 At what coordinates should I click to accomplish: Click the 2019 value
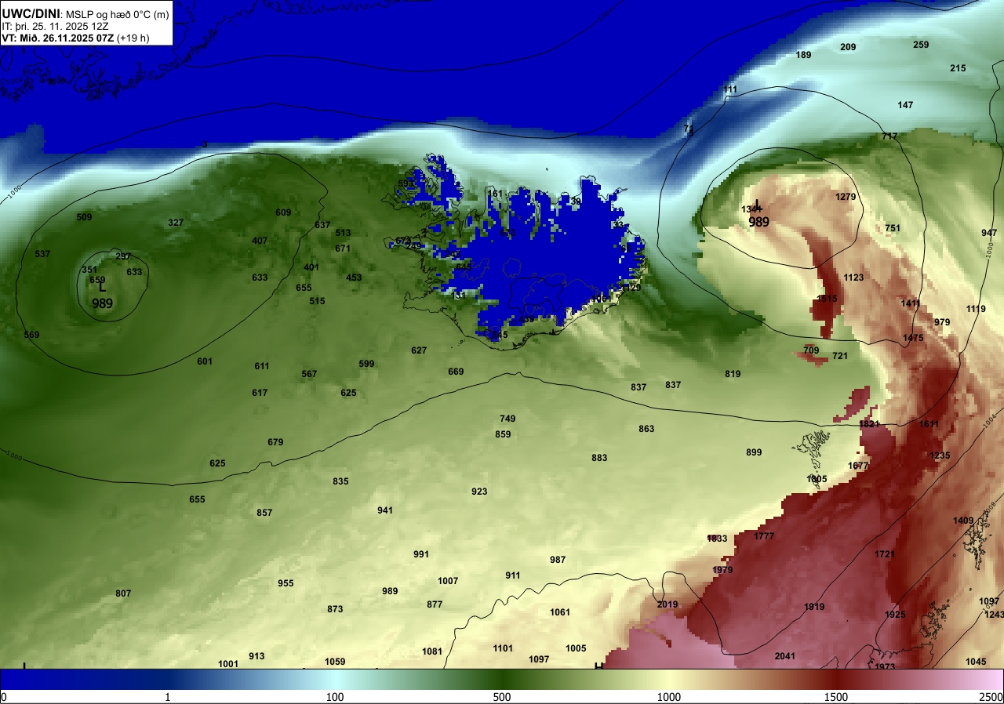pos(667,604)
